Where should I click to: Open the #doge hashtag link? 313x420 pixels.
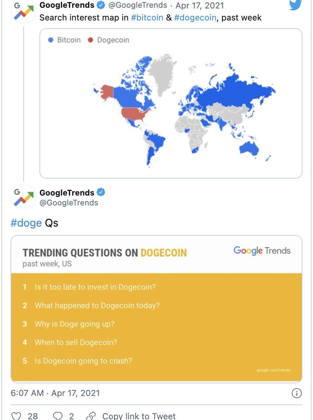(26, 223)
